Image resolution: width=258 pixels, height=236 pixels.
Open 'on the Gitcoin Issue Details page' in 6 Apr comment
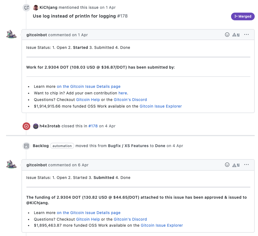click(89, 213)
